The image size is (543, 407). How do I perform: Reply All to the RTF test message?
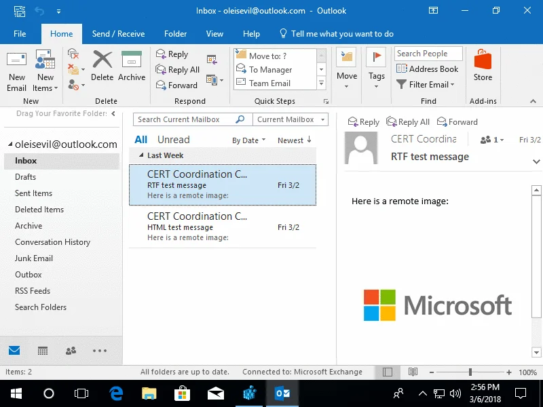tap(408, 121)
